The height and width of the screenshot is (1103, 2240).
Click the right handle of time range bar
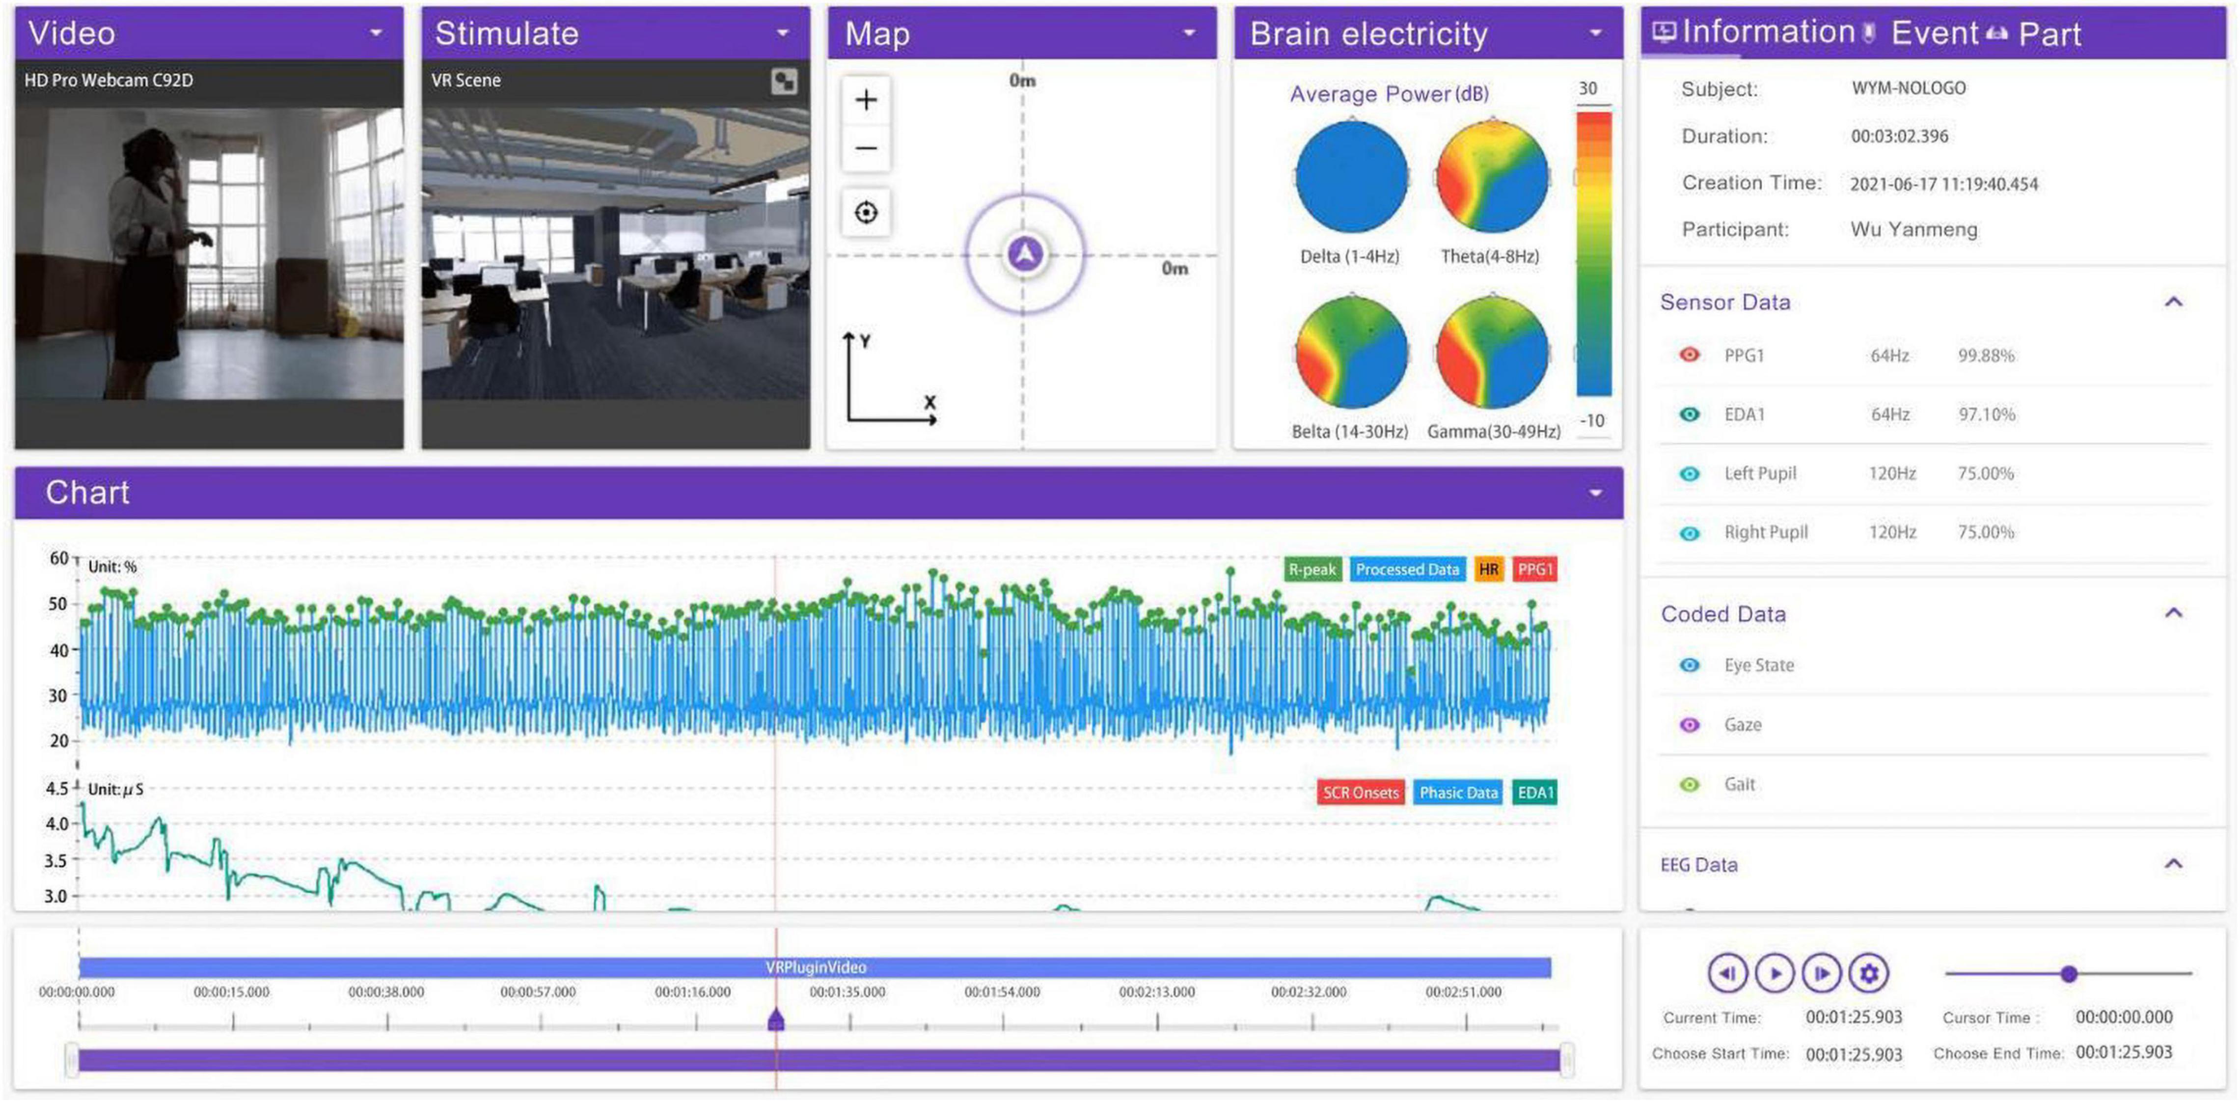(1567, 1059)
